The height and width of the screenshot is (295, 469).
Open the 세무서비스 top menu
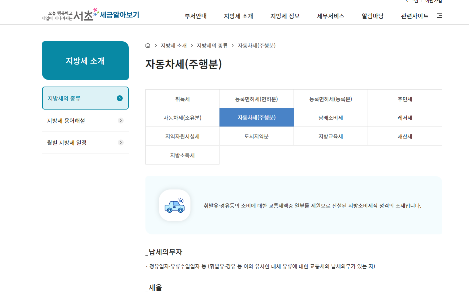coord(331,16)
